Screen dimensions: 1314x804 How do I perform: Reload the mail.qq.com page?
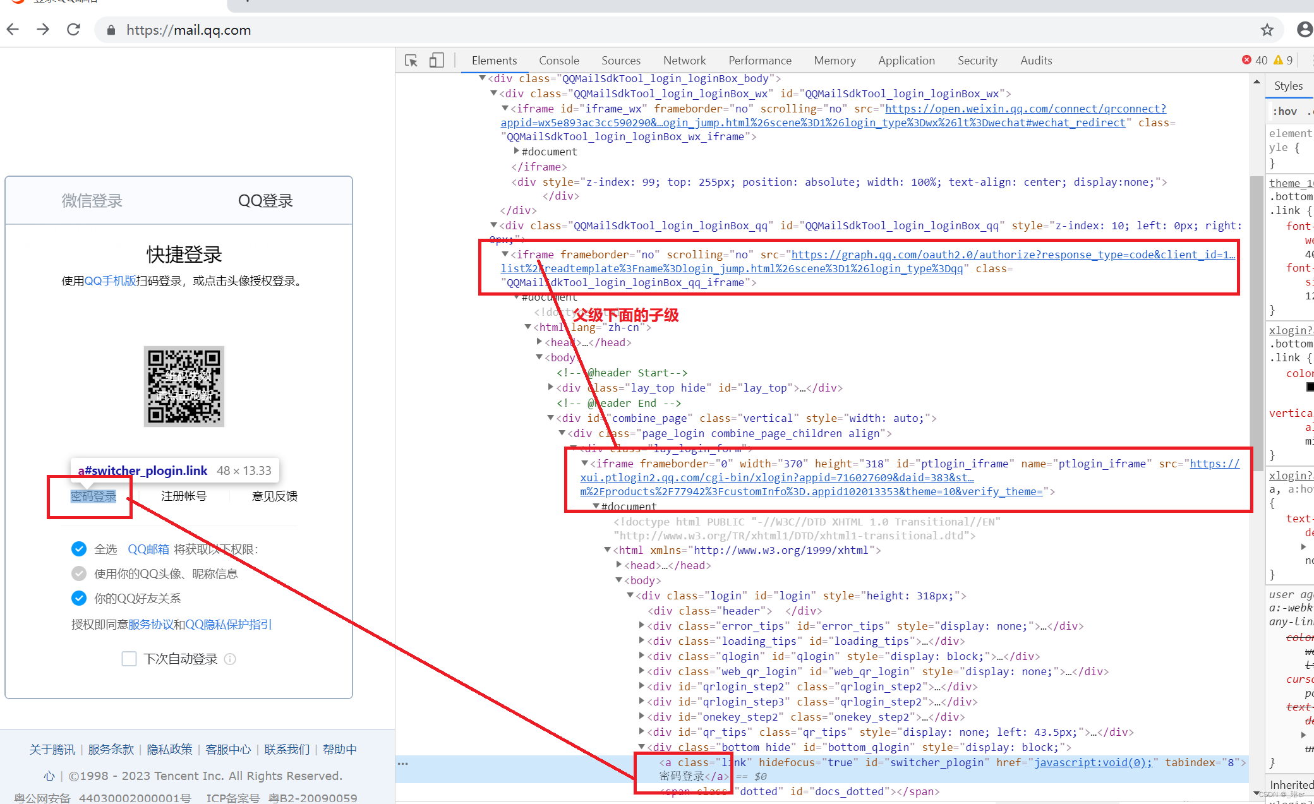tap(74, 29)
